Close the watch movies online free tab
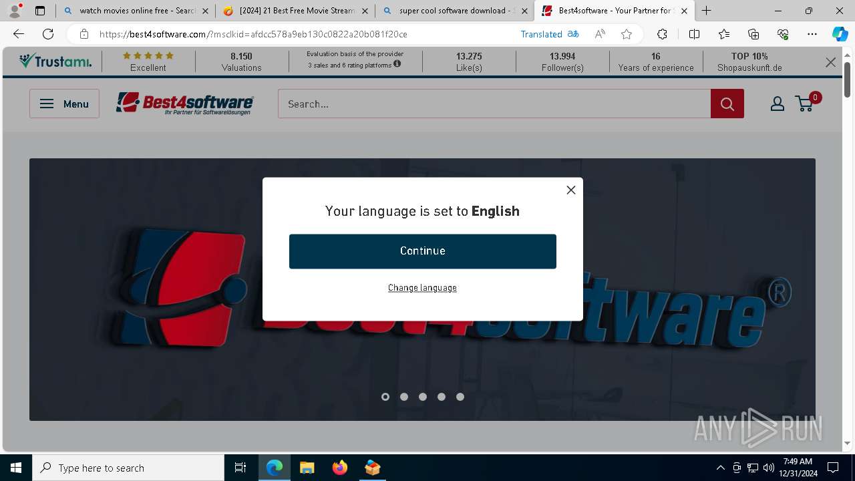Screen dimensions: 855x481 [205, 11]
